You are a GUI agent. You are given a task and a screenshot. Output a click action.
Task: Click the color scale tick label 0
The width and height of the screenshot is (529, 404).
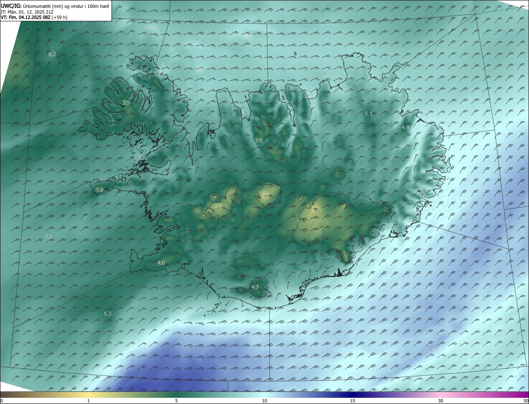[x=2, y=401]
